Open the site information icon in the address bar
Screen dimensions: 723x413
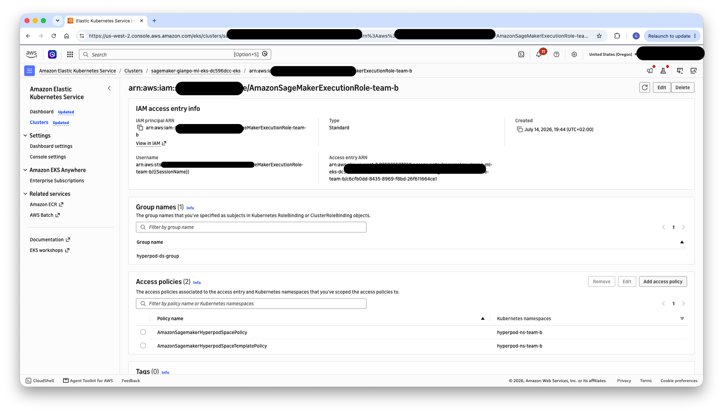[82, 36]
